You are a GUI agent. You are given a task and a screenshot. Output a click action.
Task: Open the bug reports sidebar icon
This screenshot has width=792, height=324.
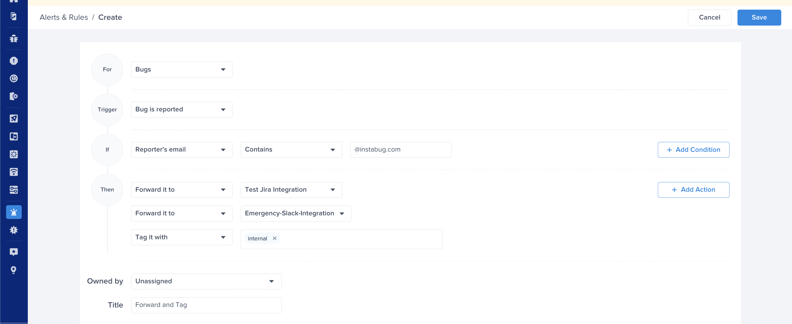pos(13,39)
